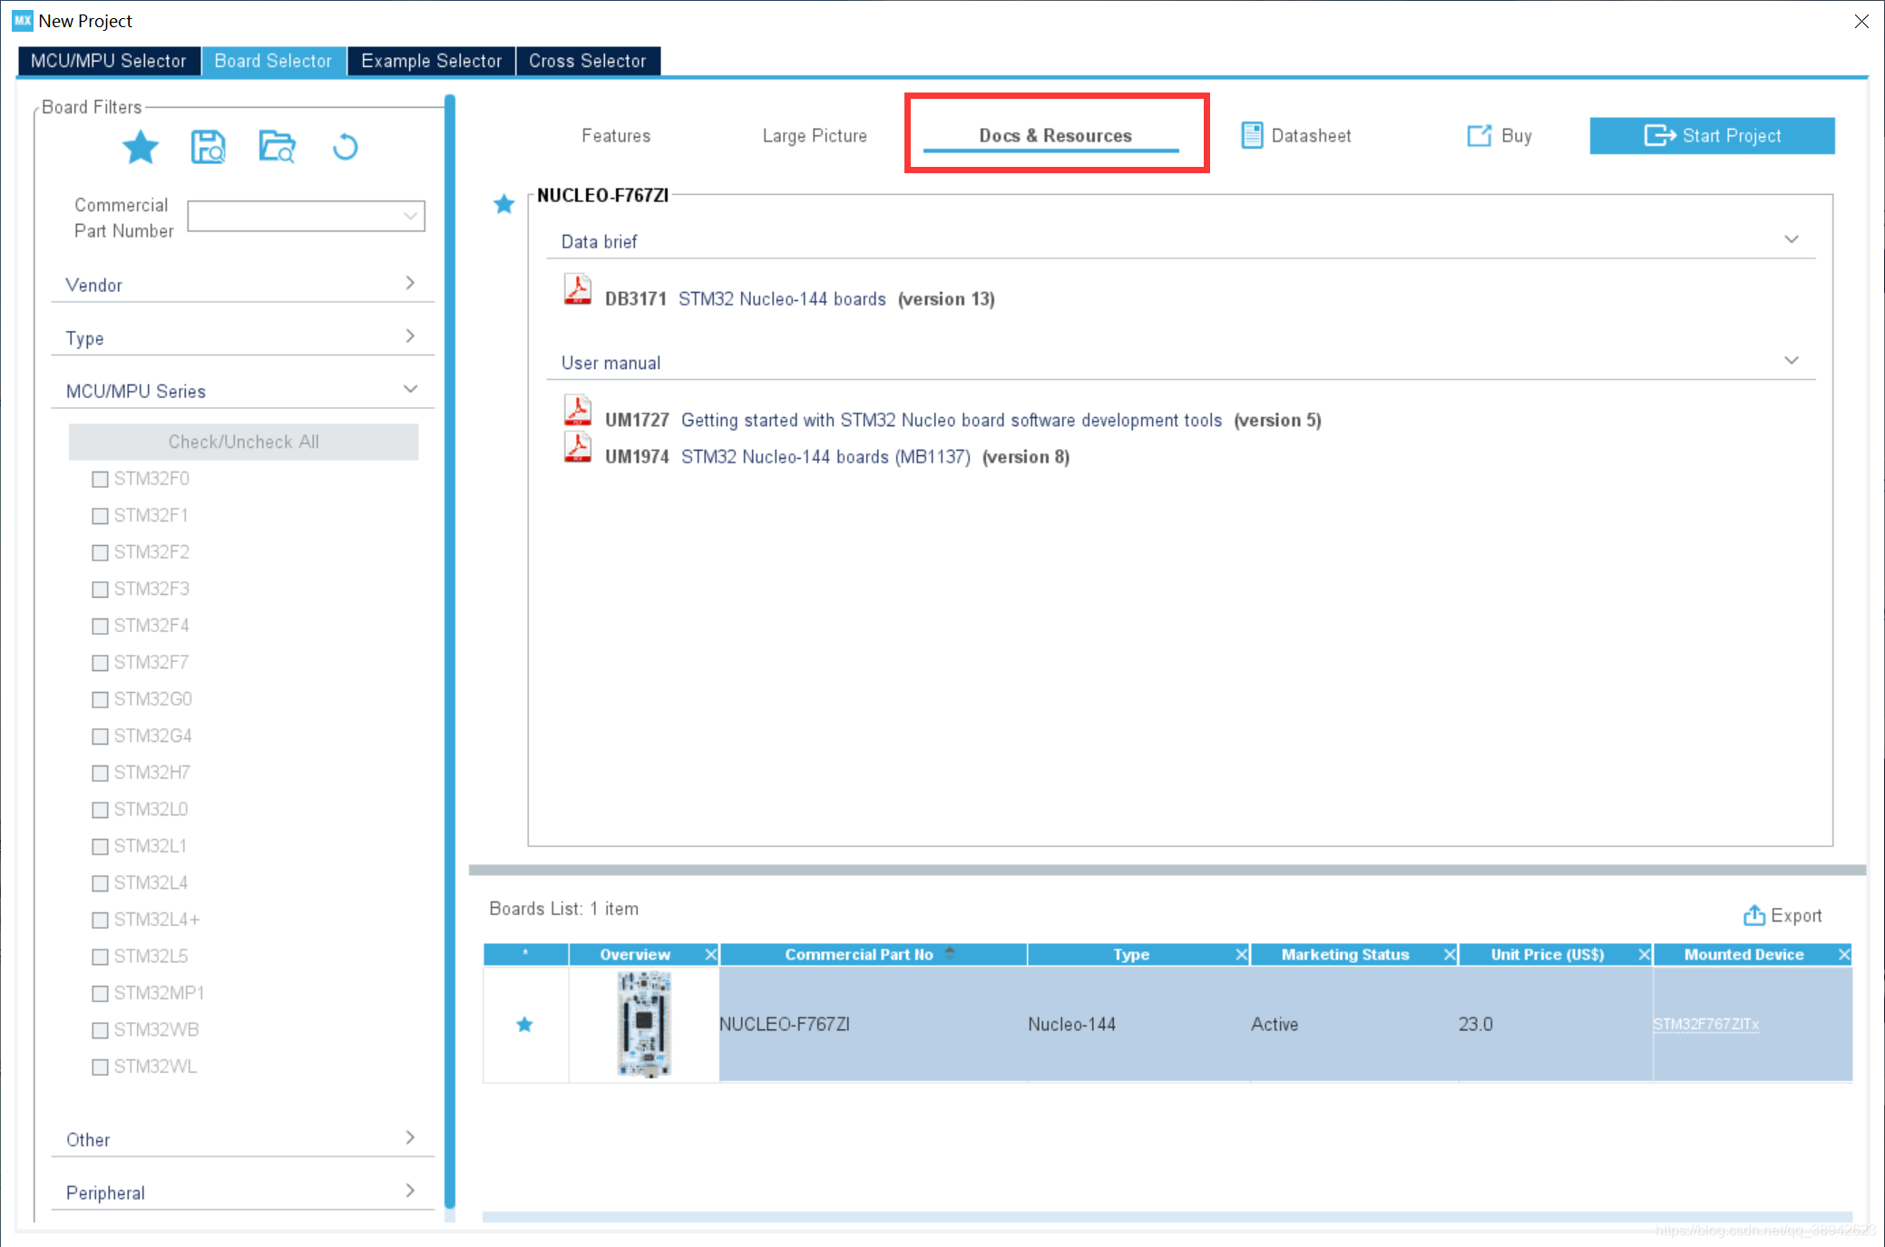The height and width of the screenshot is (1247, 1885).
Task: Collapse the User manual section
Action: 1791,361
